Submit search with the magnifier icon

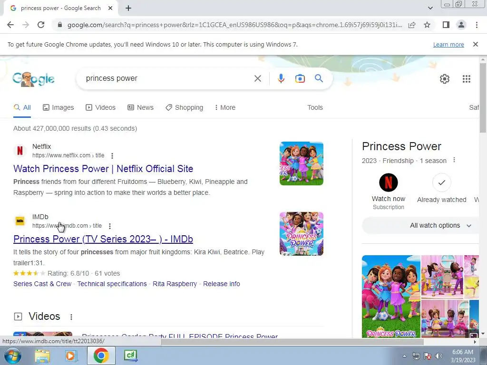(x=319, y=78)
